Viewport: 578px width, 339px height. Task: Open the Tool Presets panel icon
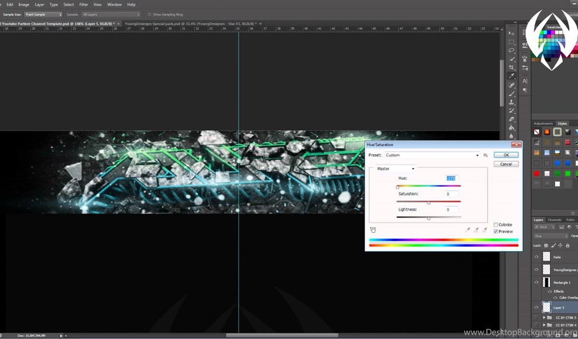click(x=525, y=68)
